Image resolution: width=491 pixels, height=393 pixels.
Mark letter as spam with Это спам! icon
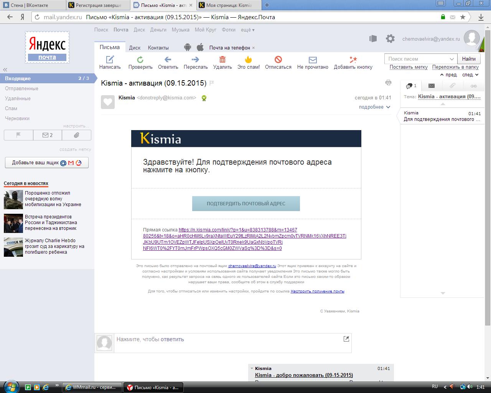pos(249,59)
